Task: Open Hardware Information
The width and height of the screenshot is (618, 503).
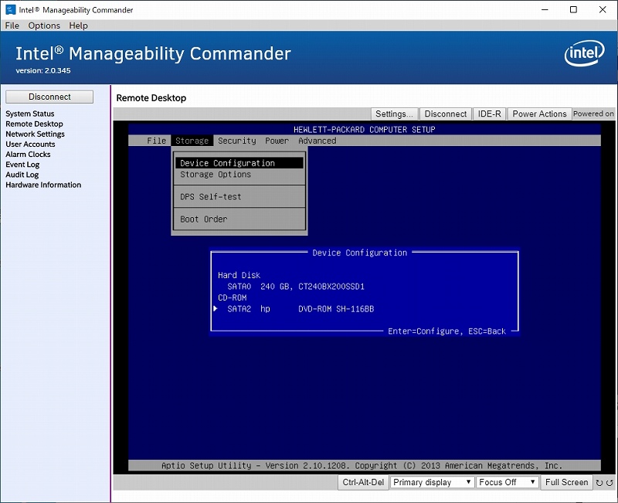Action: tap(43, 185)
